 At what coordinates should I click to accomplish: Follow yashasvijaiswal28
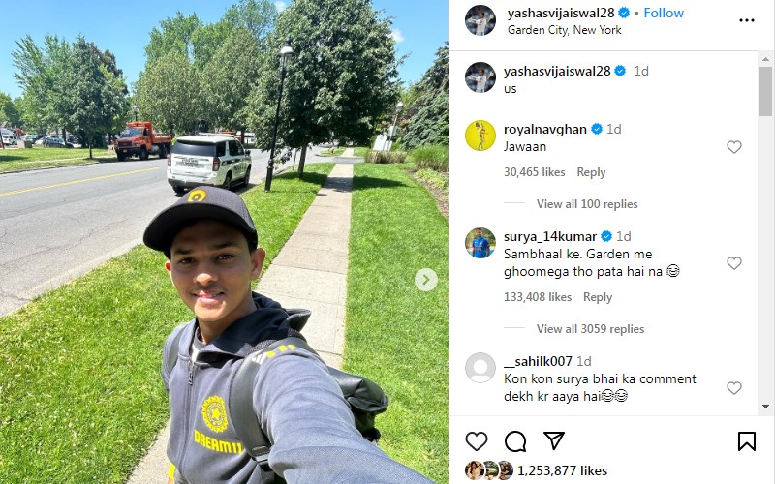click(x=664, y=13)
